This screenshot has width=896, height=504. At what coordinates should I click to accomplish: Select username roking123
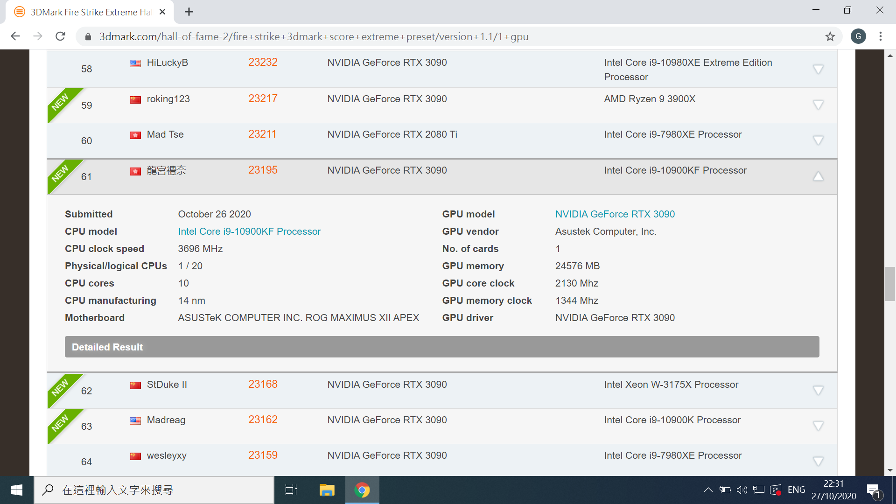pyautogui.click(x=168, y=99)
